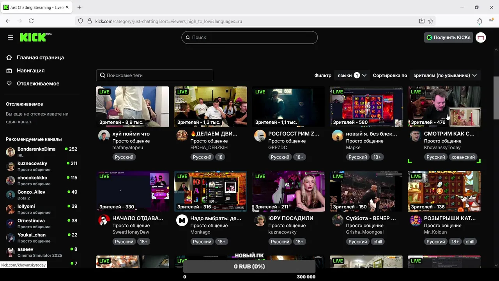Image resolution: width=499 pixels, height=281 pixels.
Task: Click the browser back arrow
Action: pyautogui.click(x=8, y=21)
